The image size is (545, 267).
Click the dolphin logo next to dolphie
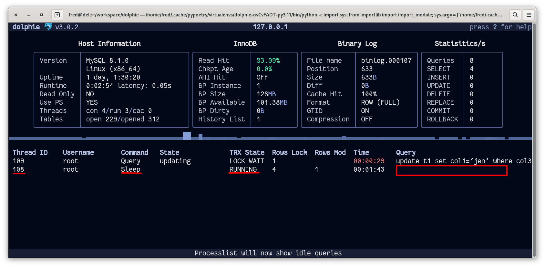click(48, 27)
